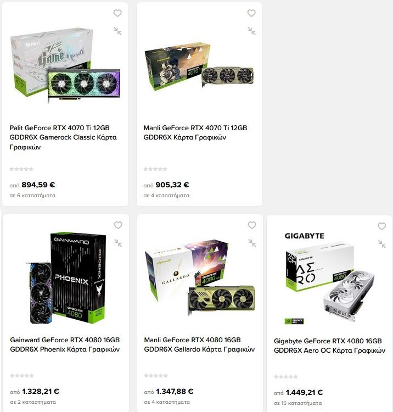Add Manli RTX 4070 Ti to comparison

click(251, 31)
